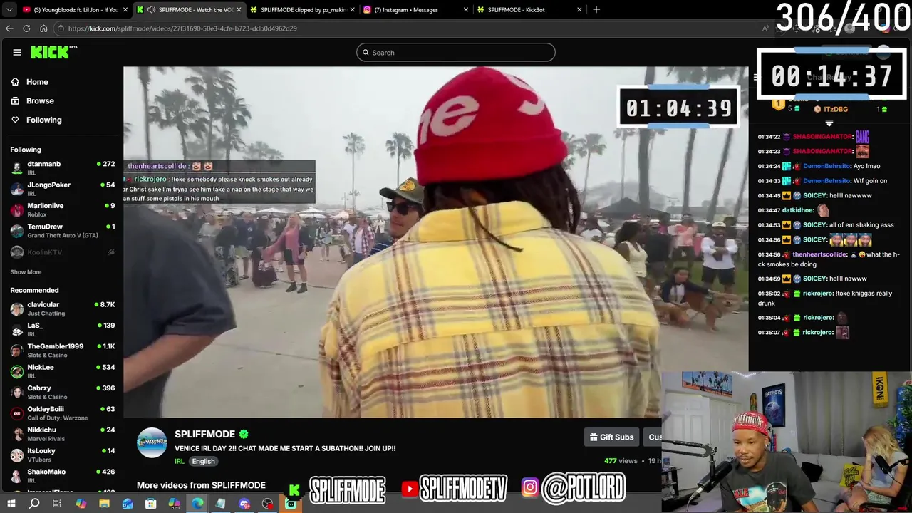Viewport: 912px width, 513px height.
Task: Open dtanmanb channel from Following list
Action: click(63, 167)
